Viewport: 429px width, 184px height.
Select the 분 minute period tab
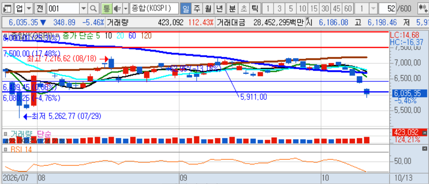[232, 9]
